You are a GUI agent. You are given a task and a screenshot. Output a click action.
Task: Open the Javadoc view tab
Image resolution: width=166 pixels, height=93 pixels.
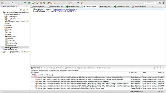pos(48,68)
